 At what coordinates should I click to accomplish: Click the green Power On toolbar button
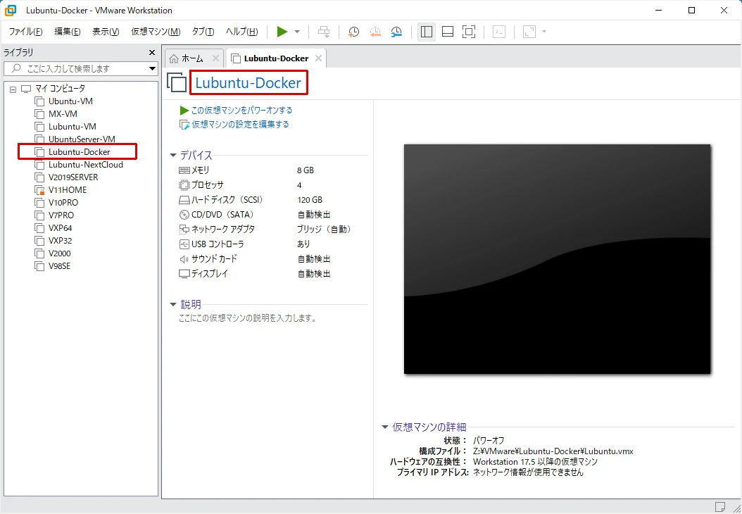(282, 32)
